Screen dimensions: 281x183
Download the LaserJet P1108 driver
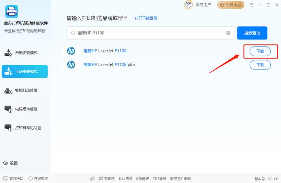[260, 51]
